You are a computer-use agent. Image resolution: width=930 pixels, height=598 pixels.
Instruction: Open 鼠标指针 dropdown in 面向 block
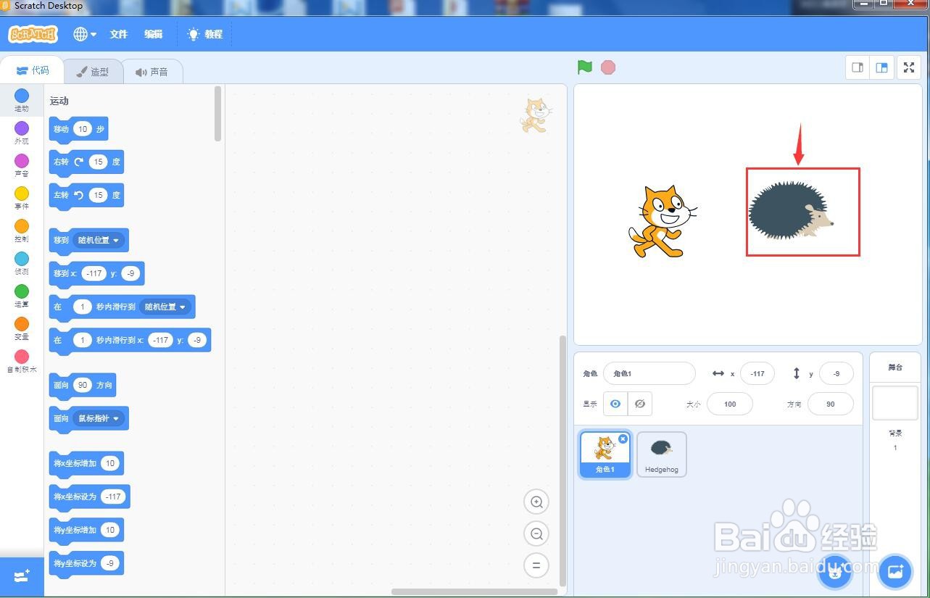point(99,418)
